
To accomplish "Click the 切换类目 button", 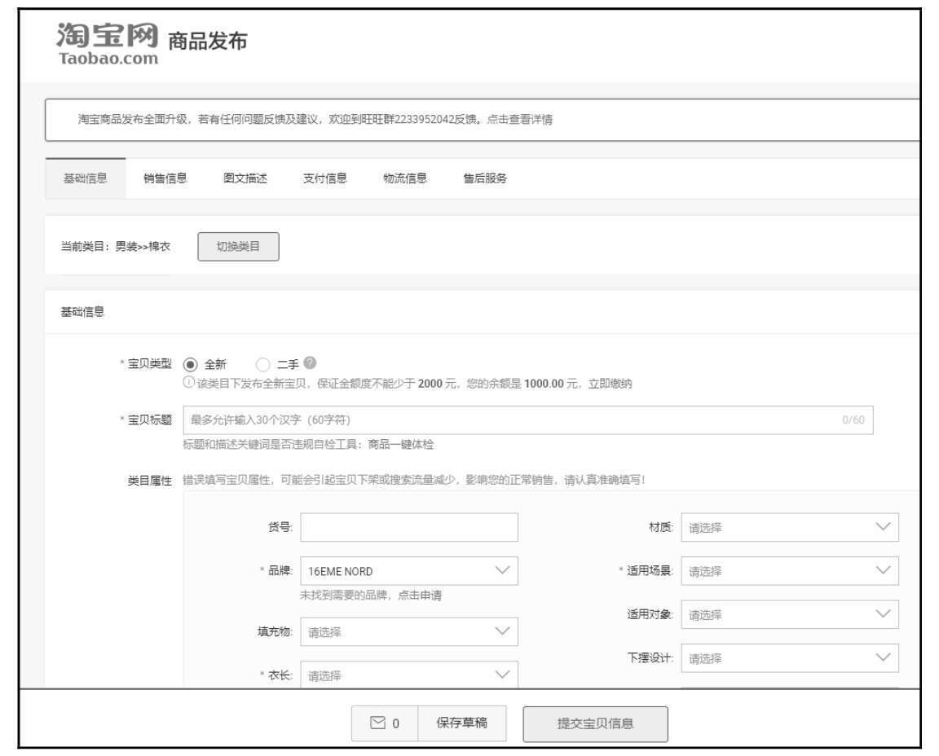I will (238, 248).
